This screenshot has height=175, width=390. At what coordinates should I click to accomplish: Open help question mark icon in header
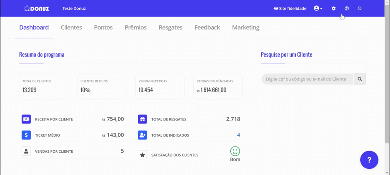347,8
